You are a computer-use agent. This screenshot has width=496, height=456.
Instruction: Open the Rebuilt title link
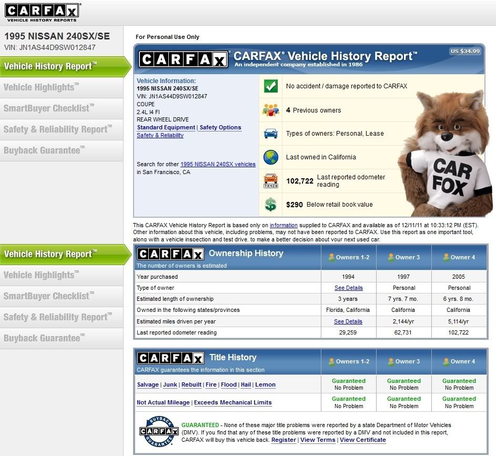click(191, 384)
